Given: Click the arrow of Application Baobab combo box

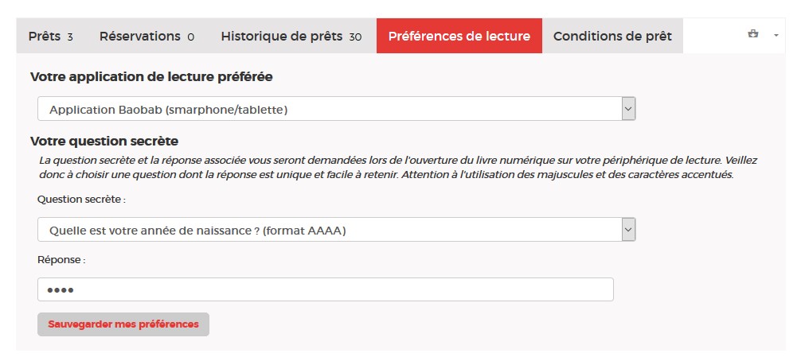Looking at the screenshot, I should coord(628,109).
